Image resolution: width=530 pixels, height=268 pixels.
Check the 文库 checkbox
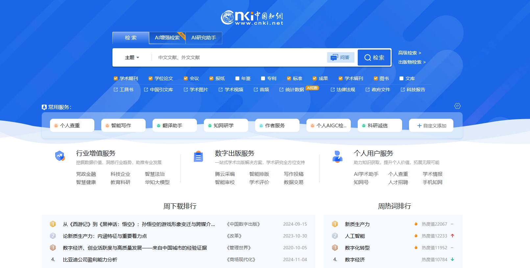pos(401,78)
